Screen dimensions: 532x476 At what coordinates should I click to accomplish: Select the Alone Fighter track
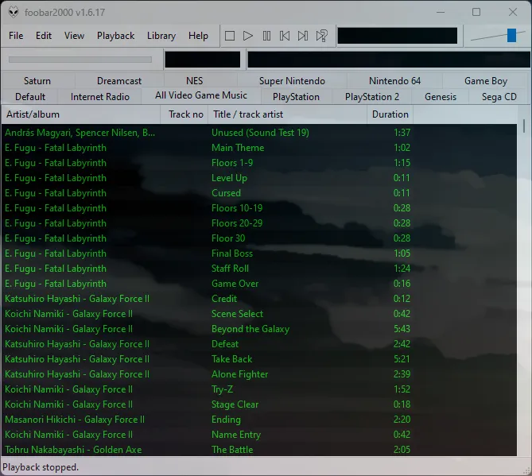point(259,374)
